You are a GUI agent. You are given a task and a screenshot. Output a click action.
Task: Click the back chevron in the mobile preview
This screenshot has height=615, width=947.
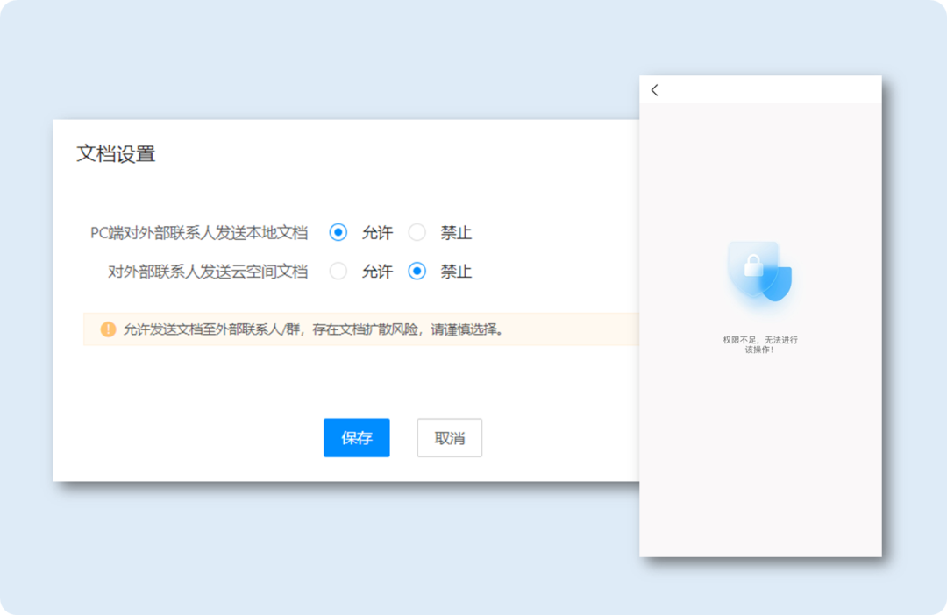(x=654, y=90)
